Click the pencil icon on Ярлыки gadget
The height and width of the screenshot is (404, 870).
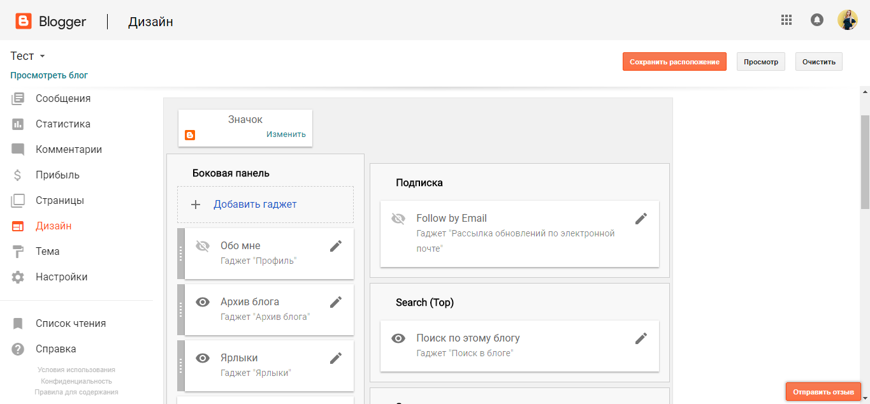[x=336, y=358]
